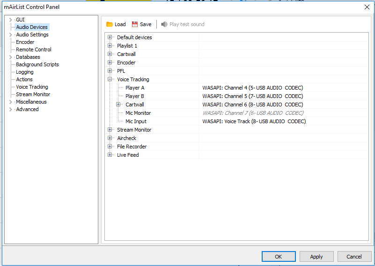Expand the GUI tree node
Image resolution: width=375 pixels, height=266 pixels.
10,20
